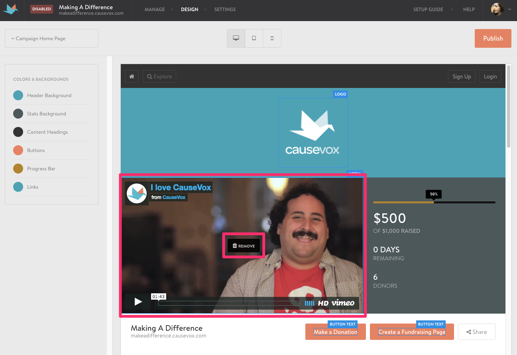Switch to mobile phone preview icon
Screen dimensions: 517x355
[272, 38]
